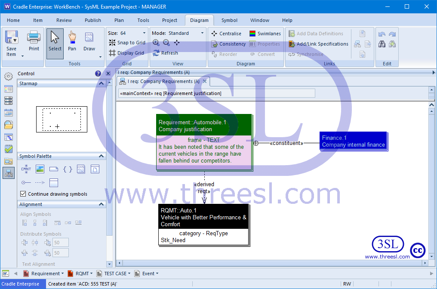The height and width of the screenshot is (289, 437).
Task: Click the Starmap overview thumbnail
Action: 62,119
